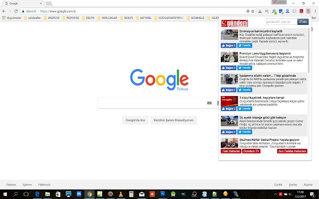
Task: Open a new tab next to the Google tab
Action: (x=49, y=3)
